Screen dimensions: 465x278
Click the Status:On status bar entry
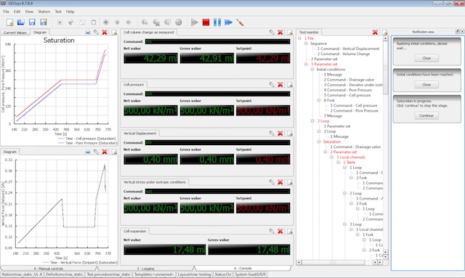point(222,274)
